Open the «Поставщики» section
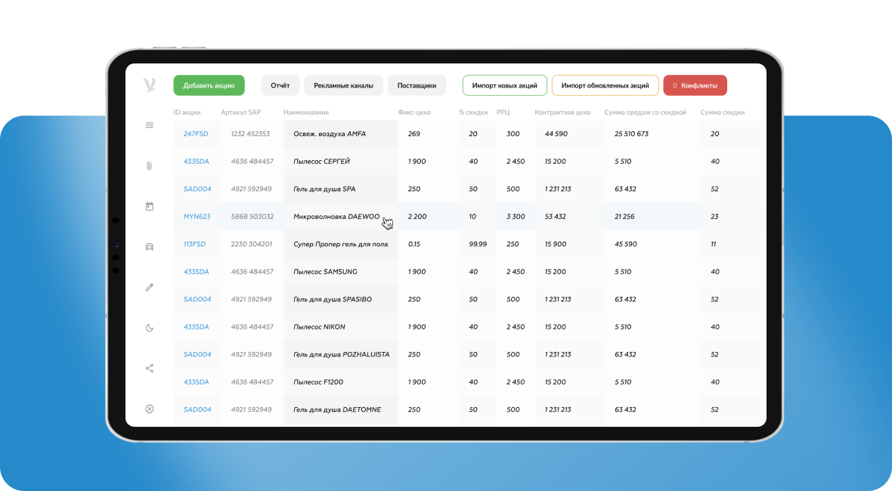This screenshot has width=892, height=491. coord(417,85)
